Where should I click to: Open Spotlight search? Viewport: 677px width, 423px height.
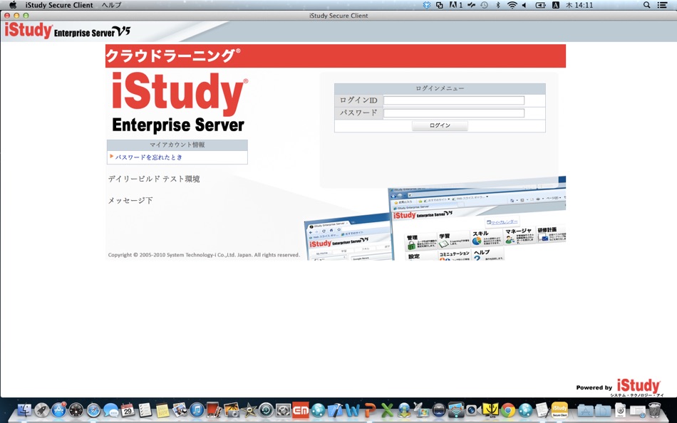646,5
